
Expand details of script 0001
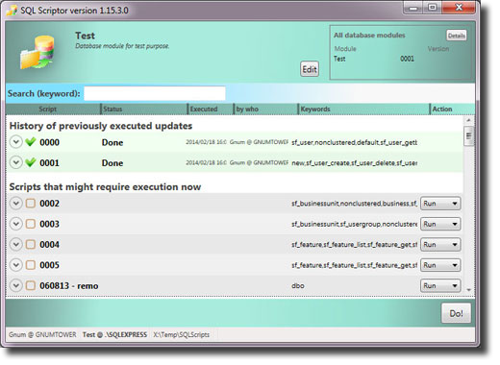pos(15,162)
